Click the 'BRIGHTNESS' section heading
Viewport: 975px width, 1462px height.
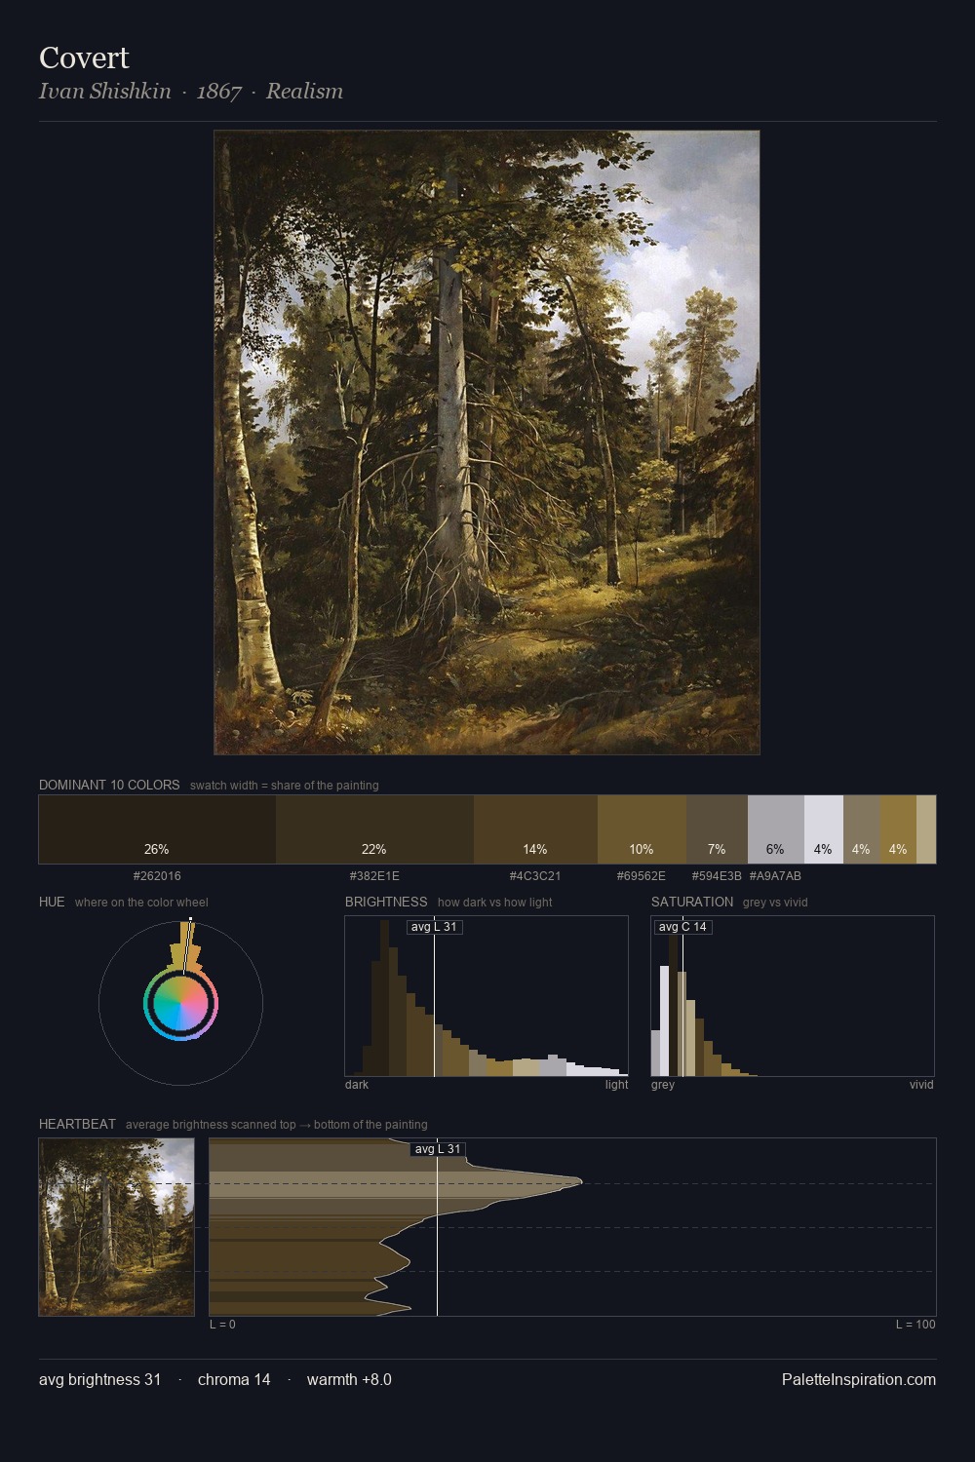pyautogui.click(x=386, y=902)
